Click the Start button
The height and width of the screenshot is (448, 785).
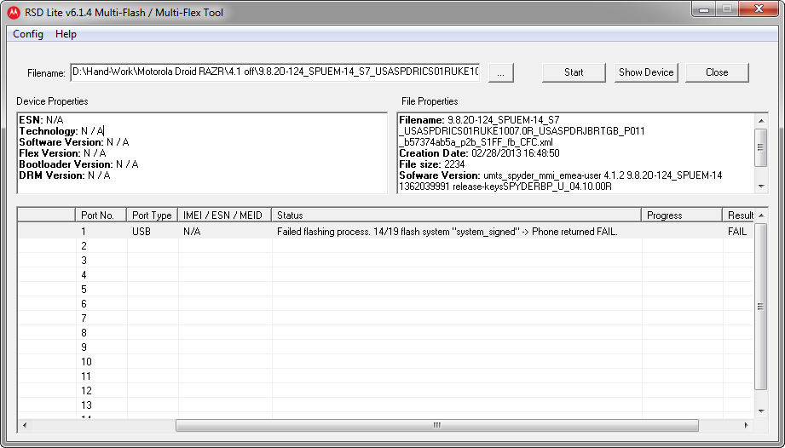[574, 72]
